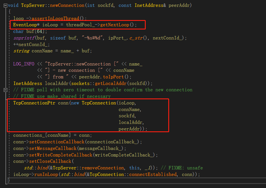Click the c_str() call
The width and height of the screenshot is (266, 188).
(x=138, y=38)
